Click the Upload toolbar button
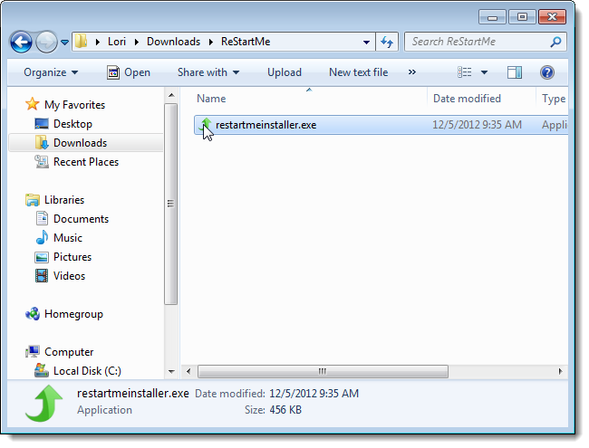 tap(285, 72)
